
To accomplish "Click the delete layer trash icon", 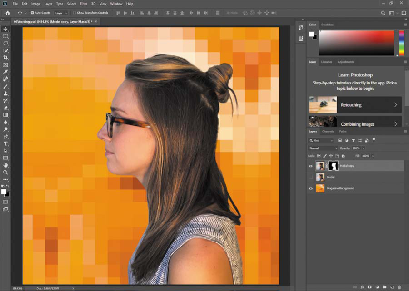I will (399, 287).
